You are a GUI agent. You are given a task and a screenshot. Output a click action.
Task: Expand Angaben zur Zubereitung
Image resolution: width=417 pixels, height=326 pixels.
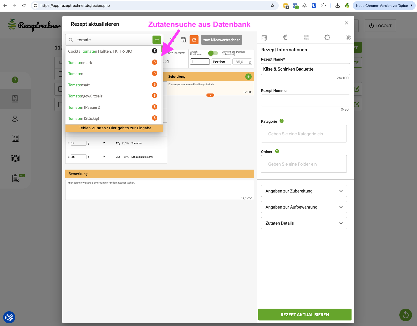tap(304, 191)
